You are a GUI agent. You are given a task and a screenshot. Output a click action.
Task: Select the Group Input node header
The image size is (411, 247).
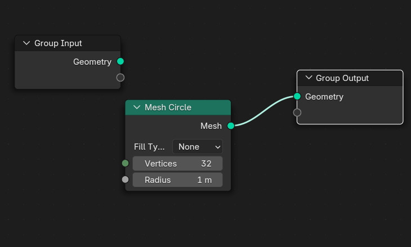click(x=68, y=43)
